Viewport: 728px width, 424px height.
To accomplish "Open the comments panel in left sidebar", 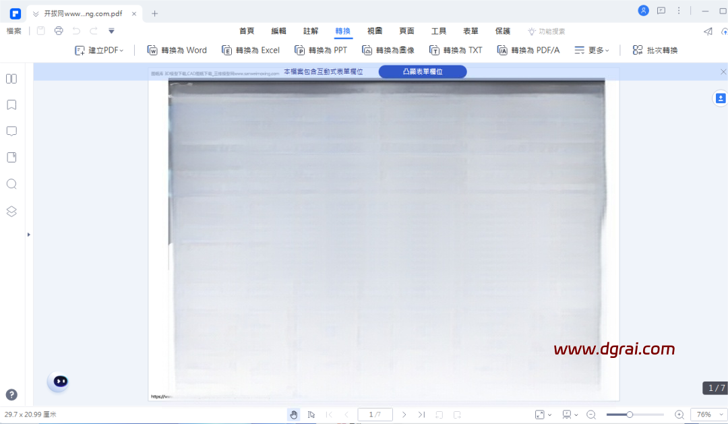I will (11, 131).
